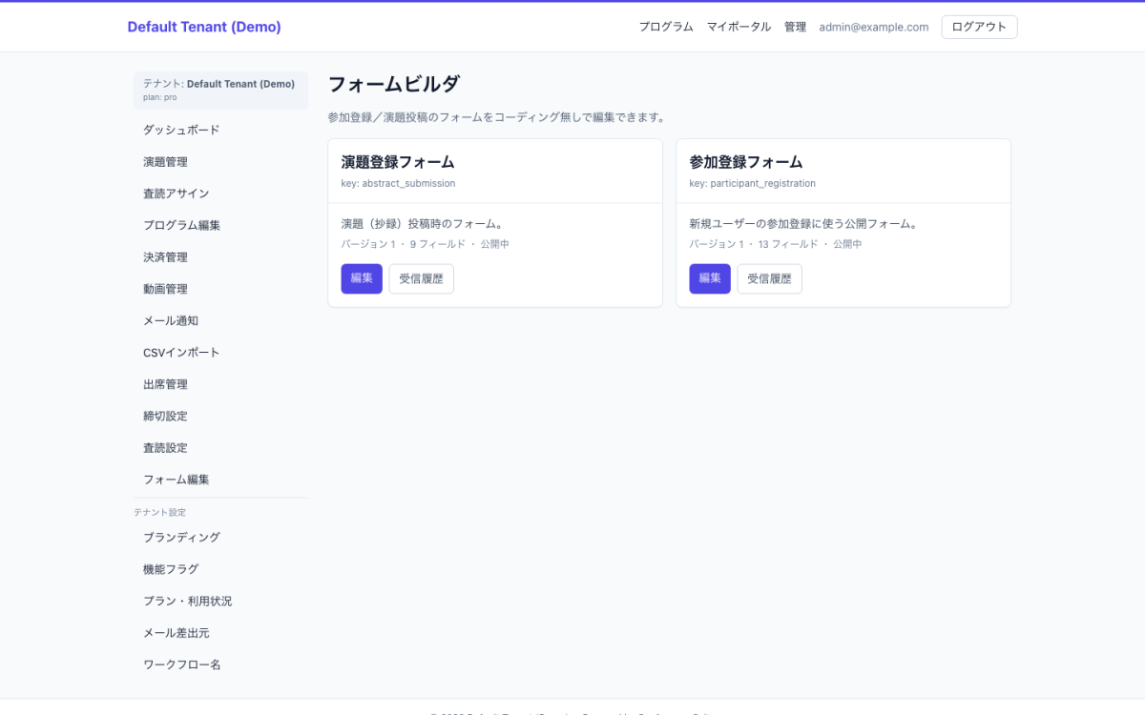Open ブランディング tenant setting
This screenshot has height=715, width=1145.
[221, 538]
